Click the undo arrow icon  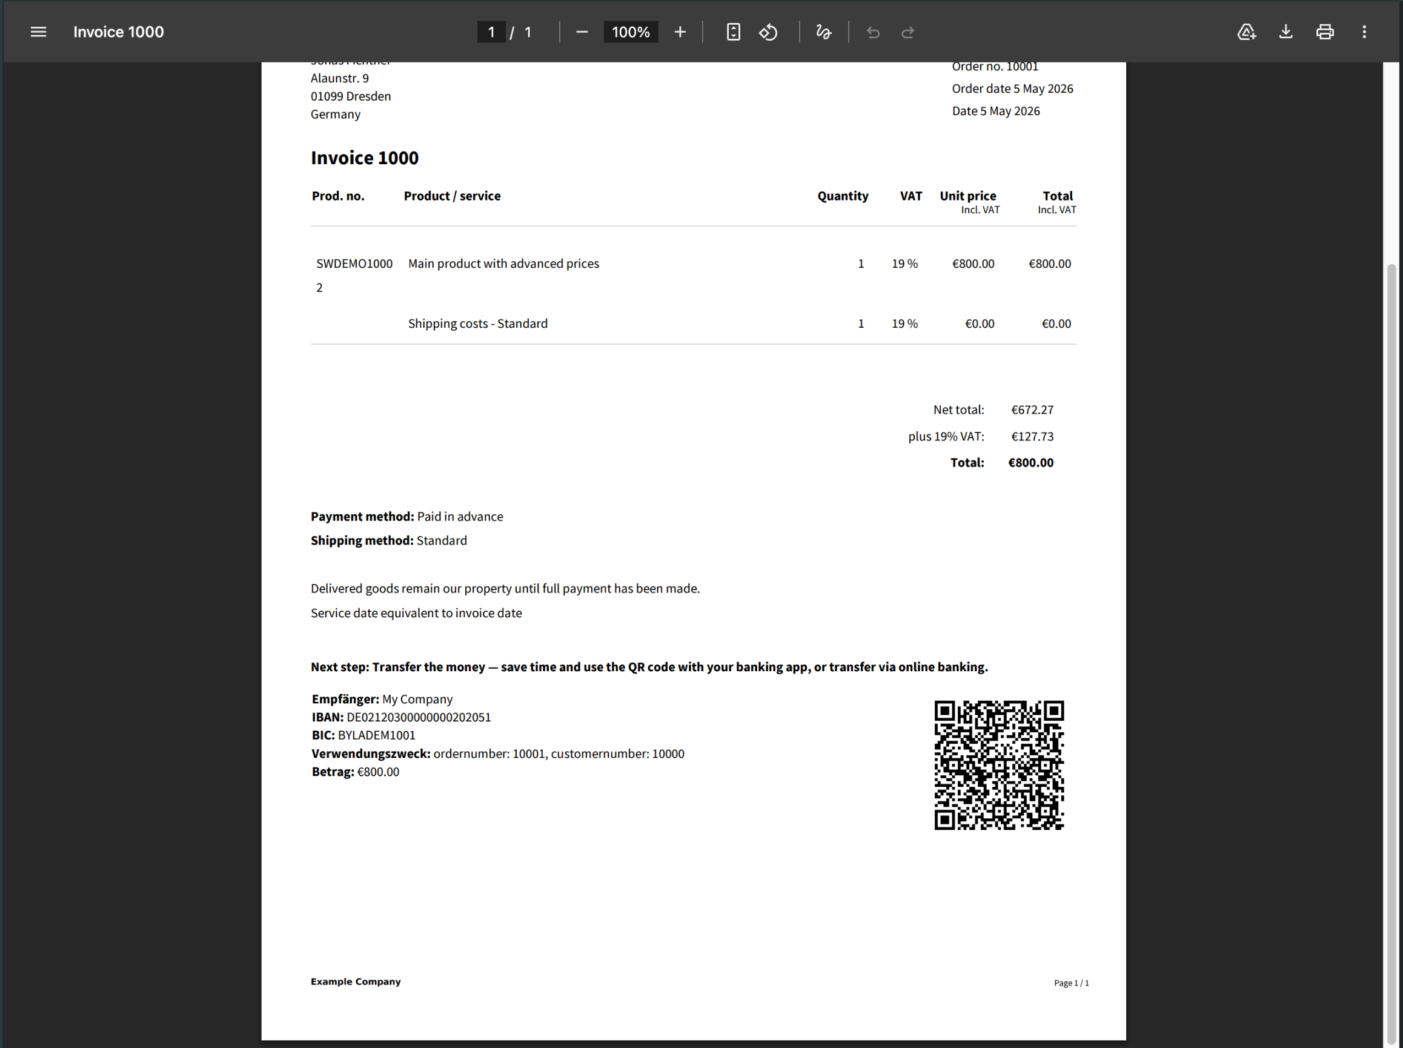tap(873, 32)
